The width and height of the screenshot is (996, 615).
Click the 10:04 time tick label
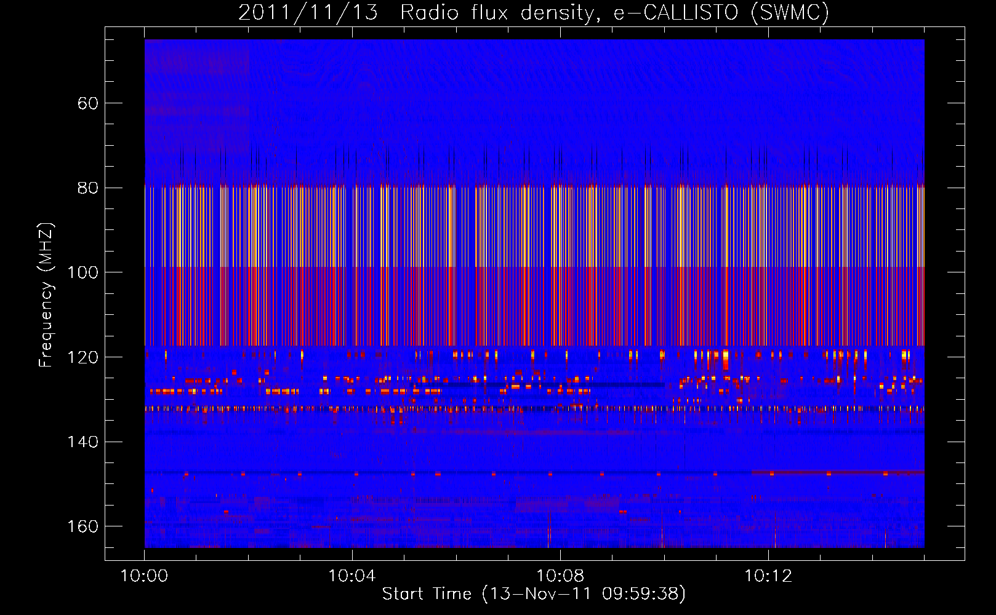[352, 576]
